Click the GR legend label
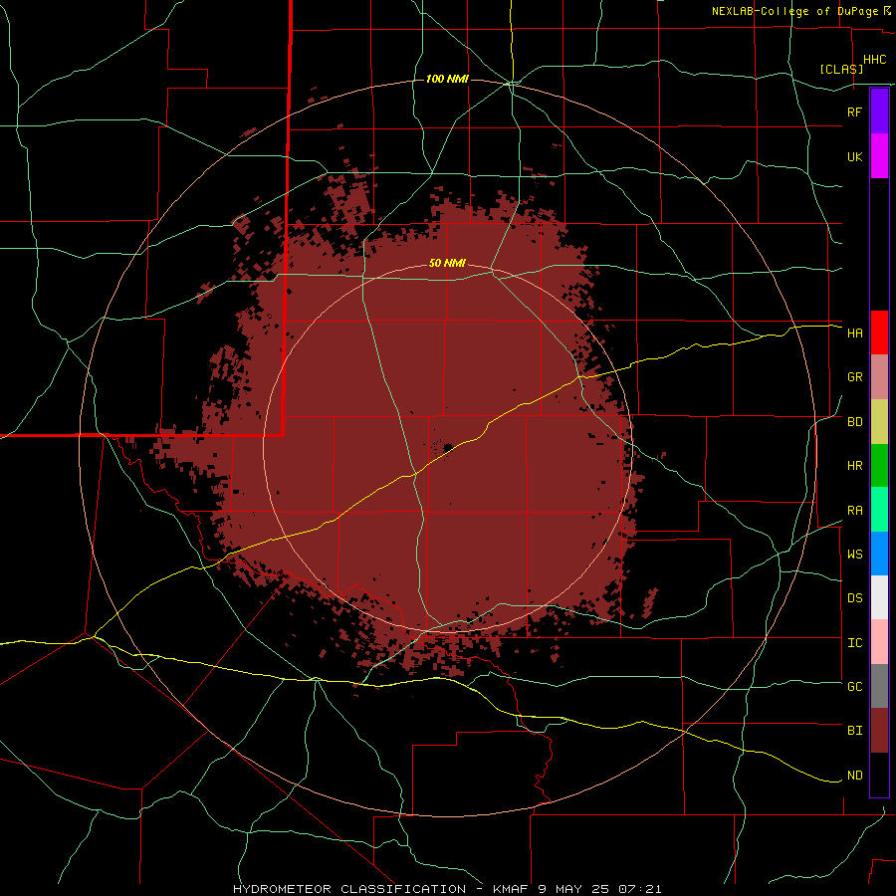This screenshot has height=896, width=896. [854, 377]
